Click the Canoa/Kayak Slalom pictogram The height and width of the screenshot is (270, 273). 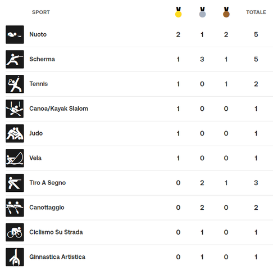coord(15,109)
